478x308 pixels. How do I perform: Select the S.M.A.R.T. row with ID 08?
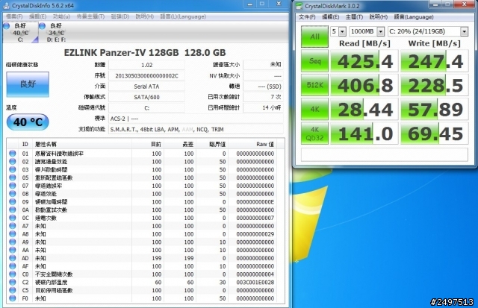click(142, 194)
